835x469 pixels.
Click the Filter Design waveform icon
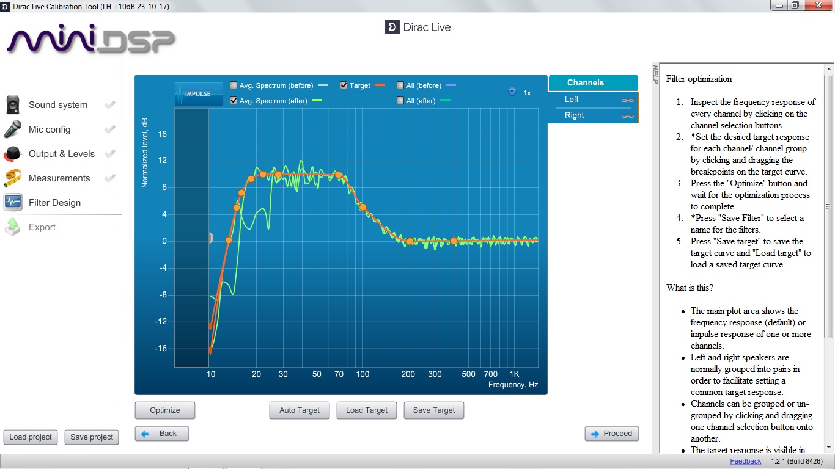coord(13,203)
